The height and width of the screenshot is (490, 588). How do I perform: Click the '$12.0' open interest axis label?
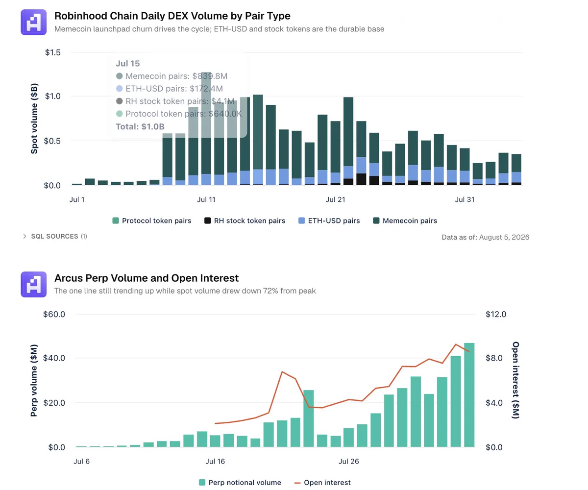pyautogui.click(x=496, y=314)
